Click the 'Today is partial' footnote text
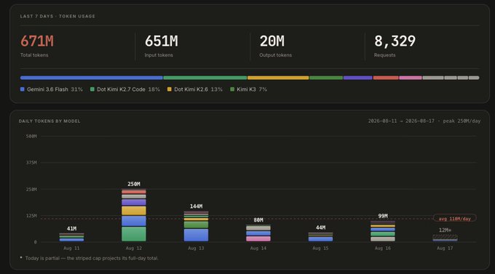 coord(92,258)
